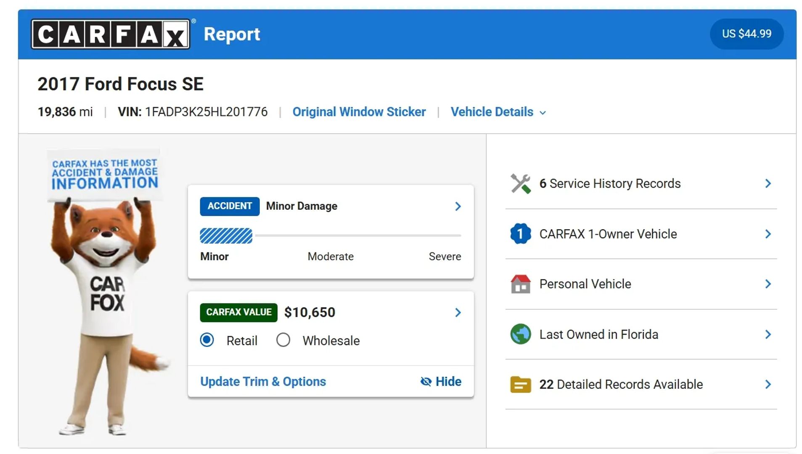Open 22 Detailed Records Available row text

[x=621, y=384]
